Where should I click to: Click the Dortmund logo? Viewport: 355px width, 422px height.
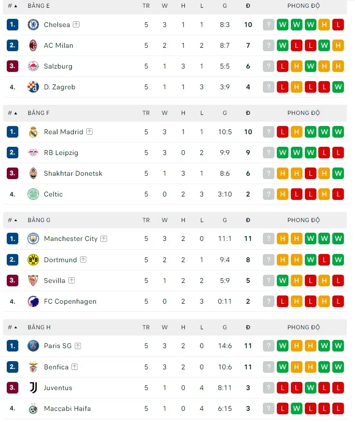coord(33,259)
